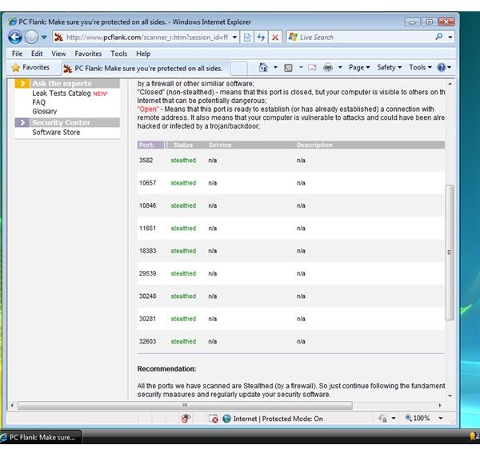The image size is (480, 449).
Task: Open the Safety command bar menu
Action: pyautogui.click(x=389, y=67)
